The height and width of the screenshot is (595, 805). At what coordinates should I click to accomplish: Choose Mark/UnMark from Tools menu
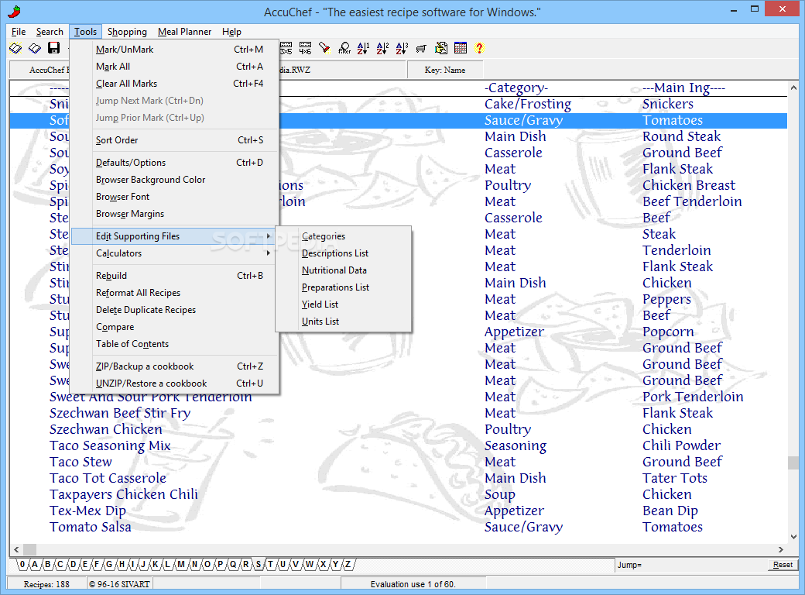click(x=175, y=50)
